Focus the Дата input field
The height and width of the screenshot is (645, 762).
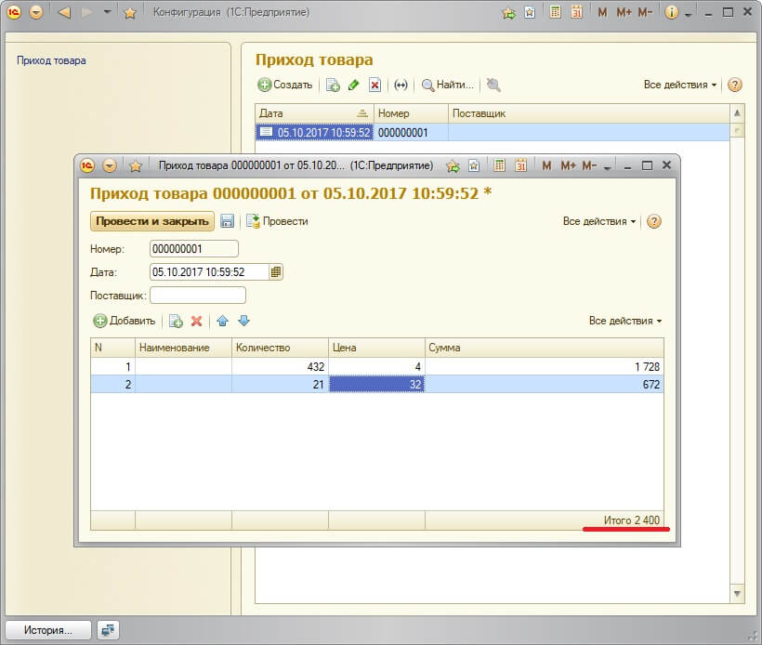(x=209, y=271)
